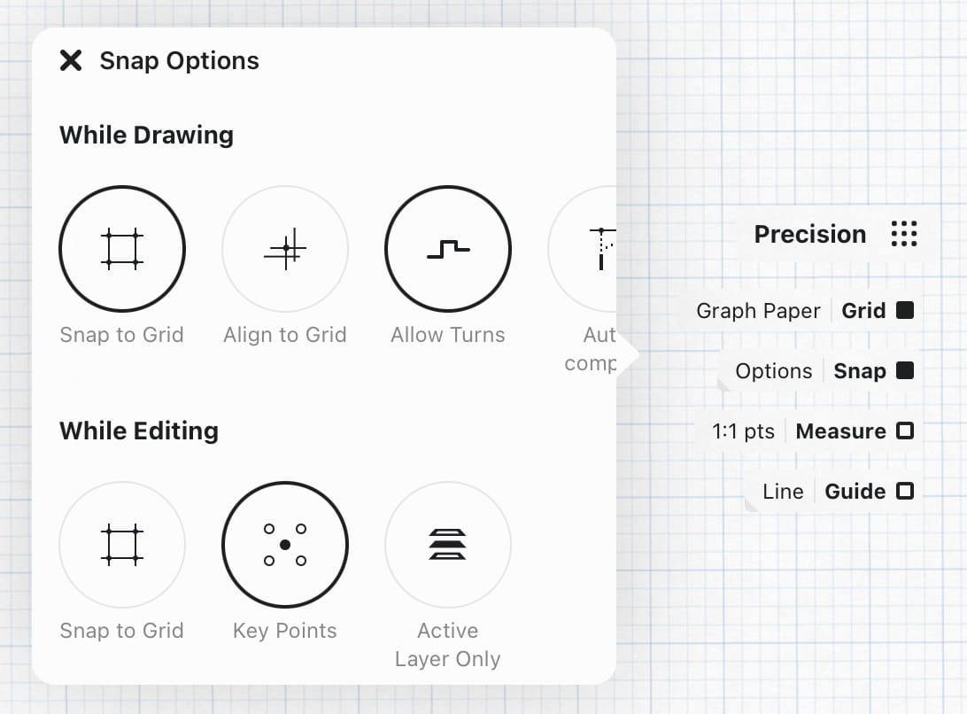Screen dimensions: 967x714
Task: Open the snap Options selector
Action: [x=773, y=371]
